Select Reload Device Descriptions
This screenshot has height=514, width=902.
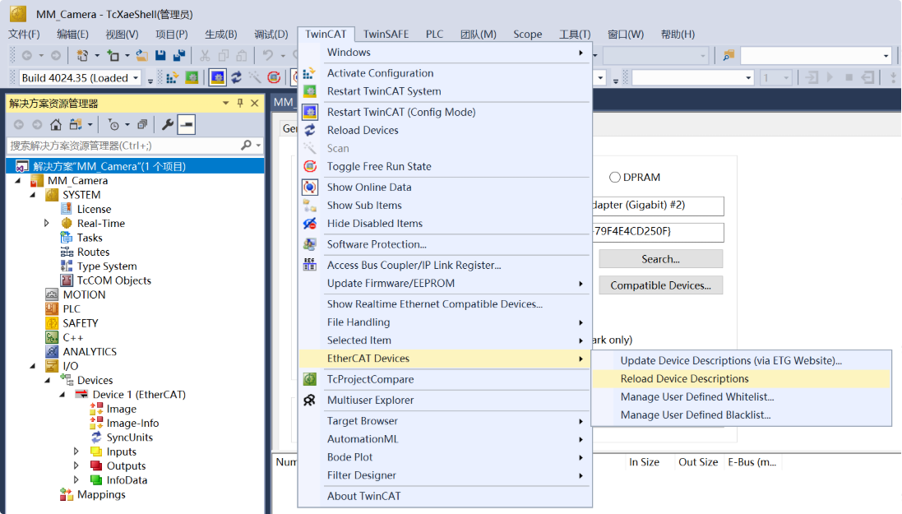(742, 379)
